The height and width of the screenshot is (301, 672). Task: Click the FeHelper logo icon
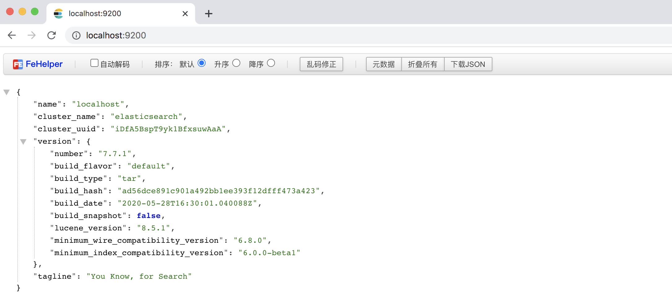pyautogui.click(x=18, y=64)
